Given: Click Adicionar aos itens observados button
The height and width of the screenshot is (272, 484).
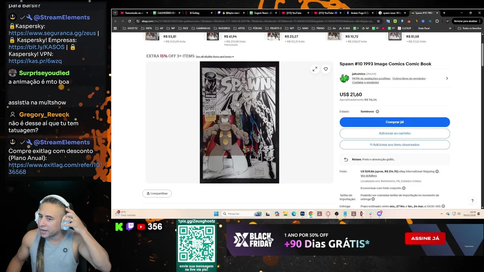Looking at the screenshot, I should pyautogui.click(x=395, y=145).
